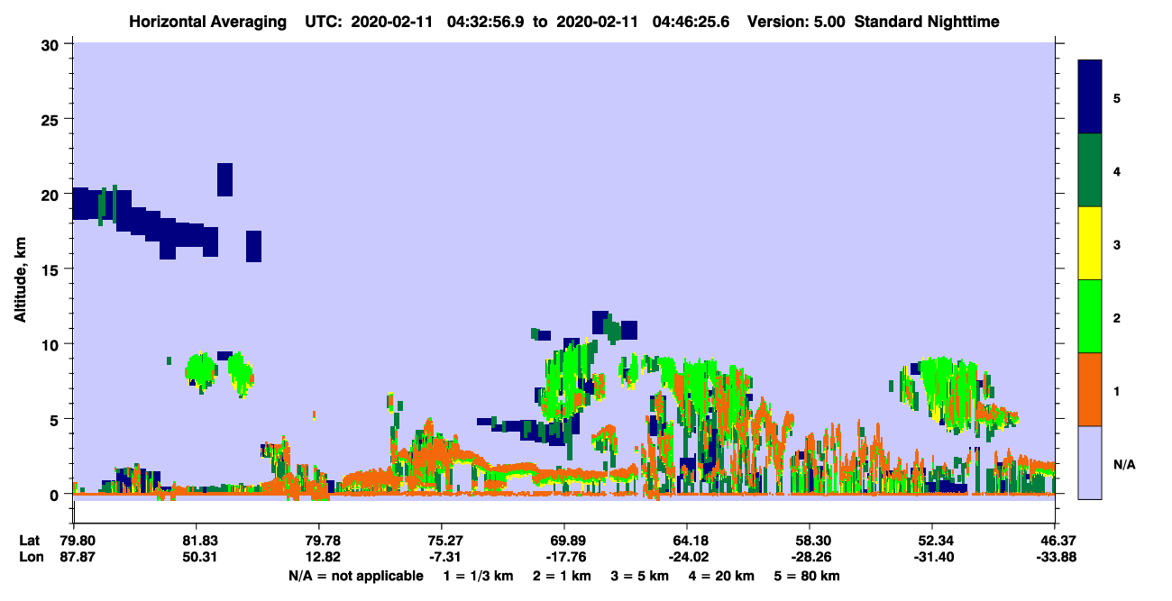Click the 'Lat' row label
1172x601 pixels.
(x=29, y=541)
